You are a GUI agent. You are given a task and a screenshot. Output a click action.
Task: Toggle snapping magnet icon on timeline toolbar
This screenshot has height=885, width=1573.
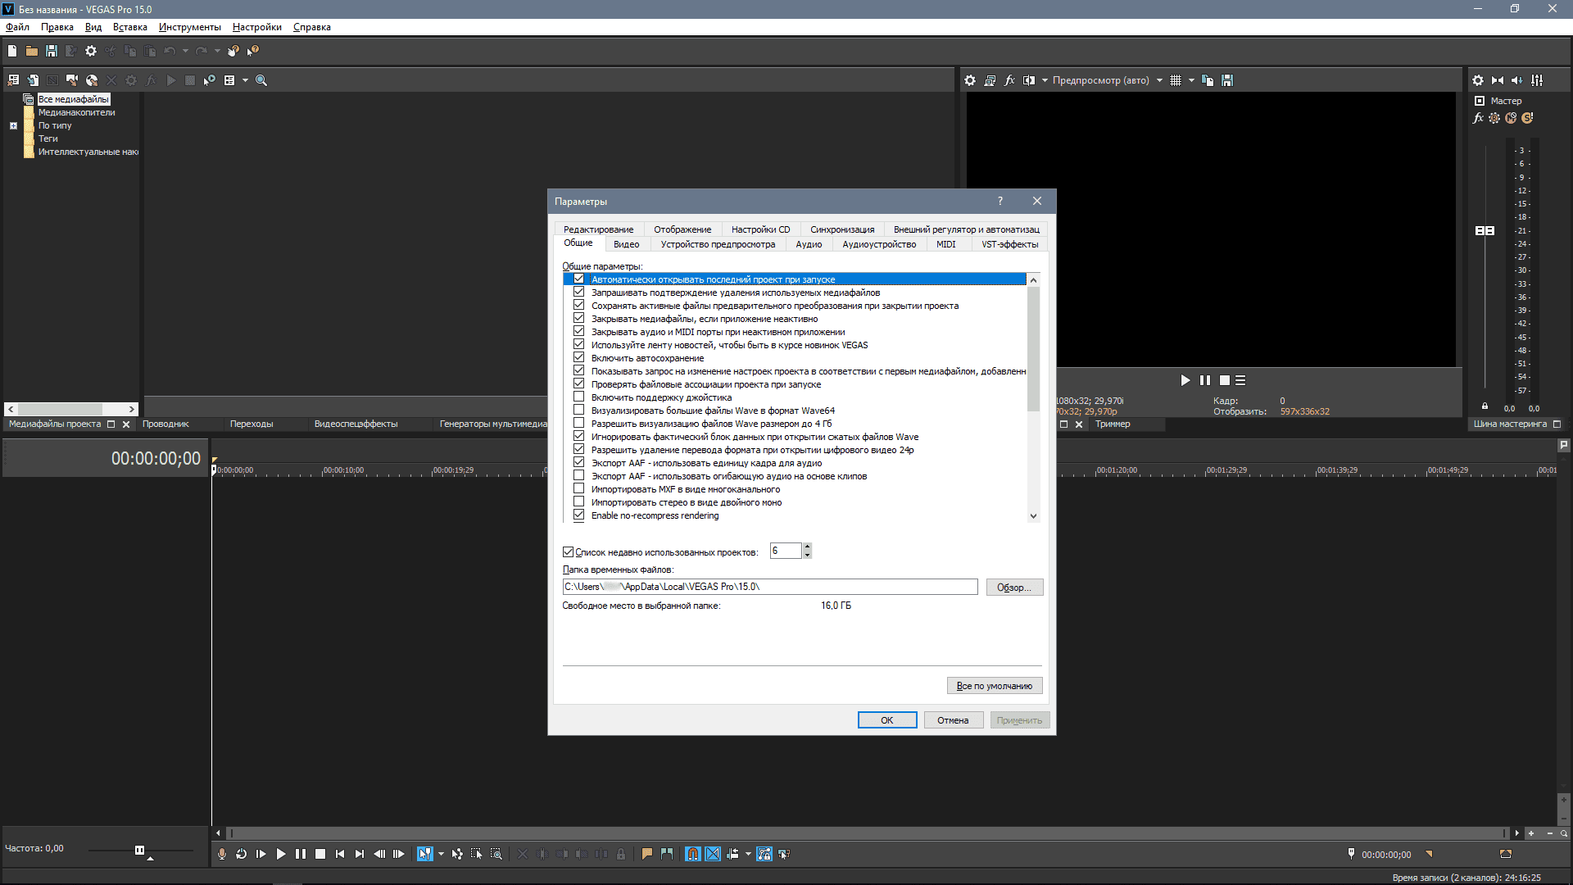point(693,854)
